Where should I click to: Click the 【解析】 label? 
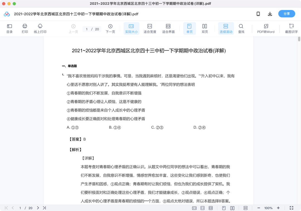[75, 150]
